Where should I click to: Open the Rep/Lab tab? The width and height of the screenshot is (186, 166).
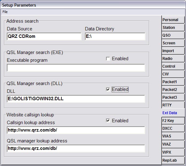pos(173,160)
